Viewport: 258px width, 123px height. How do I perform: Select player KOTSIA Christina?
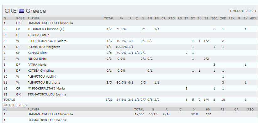tap(40, 71)
